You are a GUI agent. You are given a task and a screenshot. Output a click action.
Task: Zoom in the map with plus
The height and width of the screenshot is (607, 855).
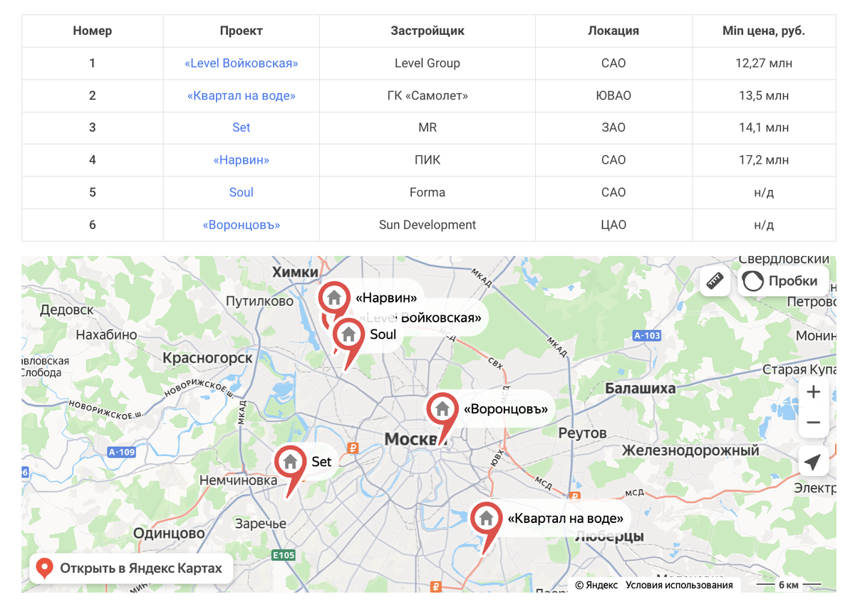[x=813, y=392]
